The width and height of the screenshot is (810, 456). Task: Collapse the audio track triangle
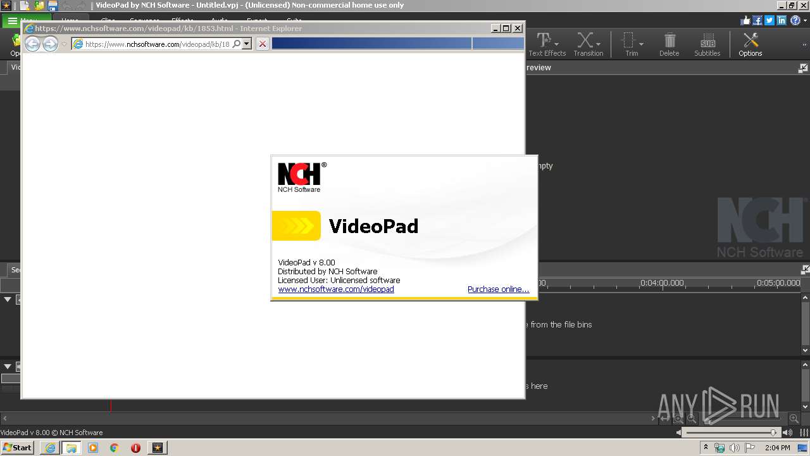coord(8,366)
